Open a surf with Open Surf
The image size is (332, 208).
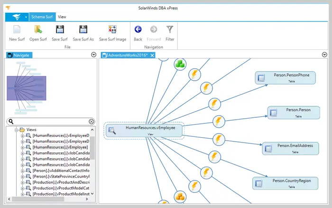[x=38, y=30]
